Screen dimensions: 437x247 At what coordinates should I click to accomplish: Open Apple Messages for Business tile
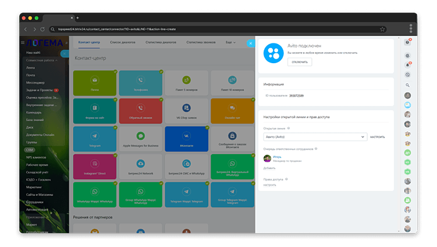pyautogui.click(x=140, y=139)
